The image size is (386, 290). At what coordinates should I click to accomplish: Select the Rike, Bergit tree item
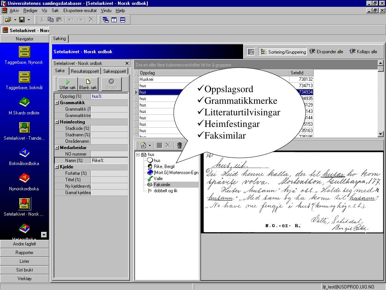[x=164, y=167]
